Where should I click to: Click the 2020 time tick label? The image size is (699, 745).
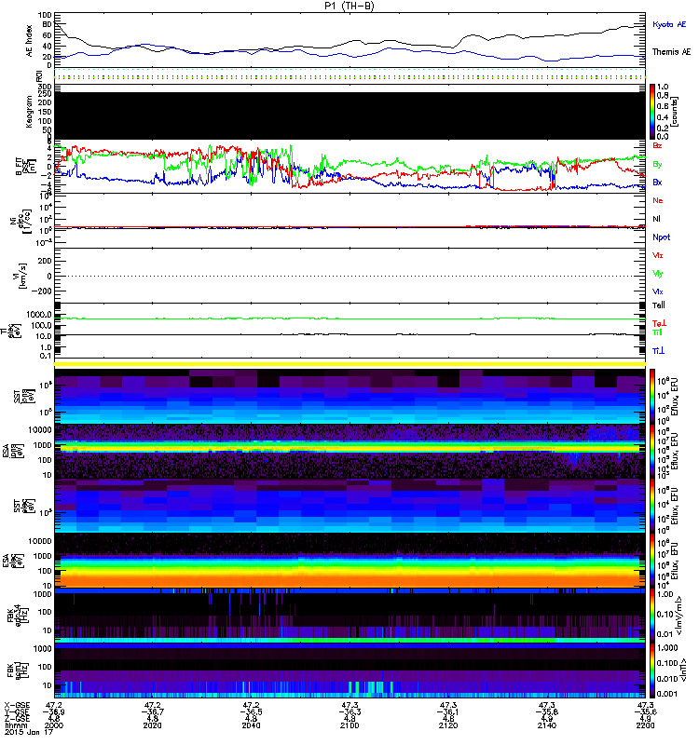(x=152, y=725)
